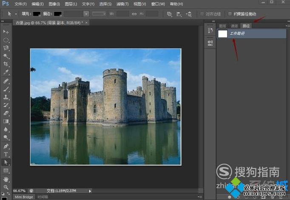
Task: Expand the toolbox double-arrow at top
Action: (x=3, y=21)
